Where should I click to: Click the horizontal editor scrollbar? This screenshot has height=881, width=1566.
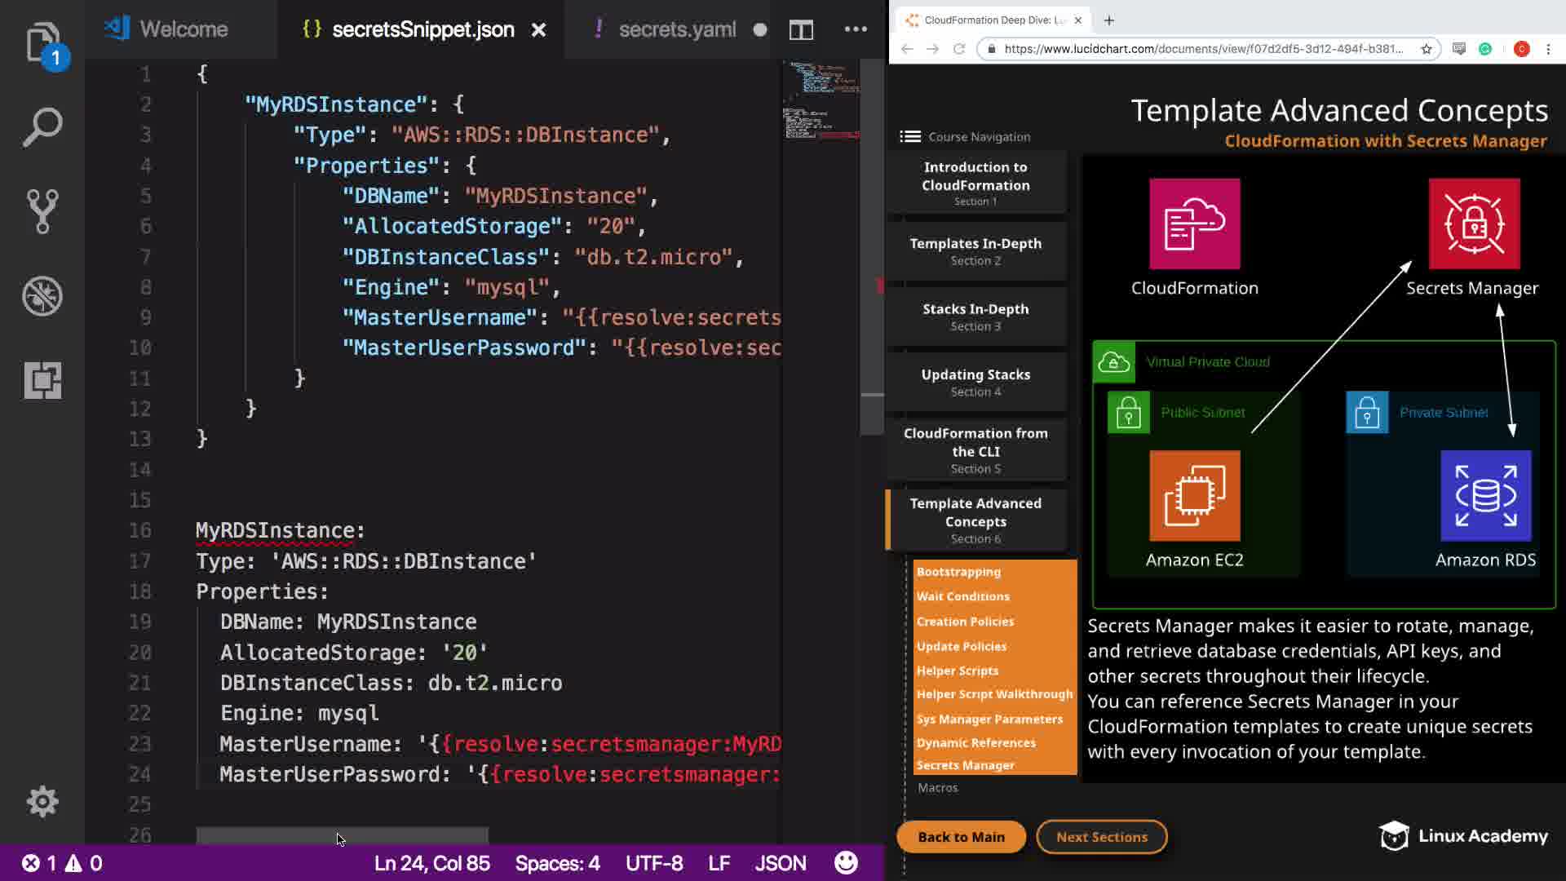coord(342,835)
